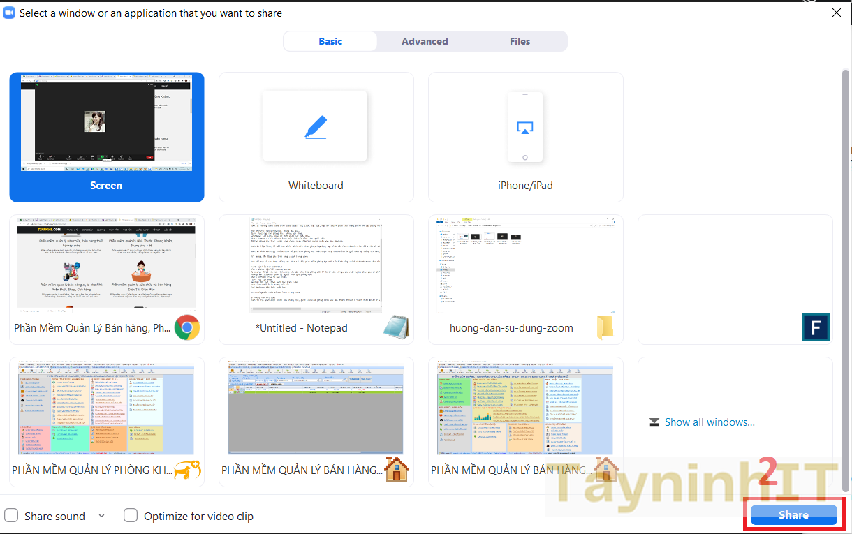This screenshot has height=534, width=852.
Task: Click the blue Share button
Action: click(793, 515)
